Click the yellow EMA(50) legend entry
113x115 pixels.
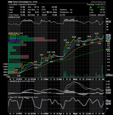coord(14,35)
